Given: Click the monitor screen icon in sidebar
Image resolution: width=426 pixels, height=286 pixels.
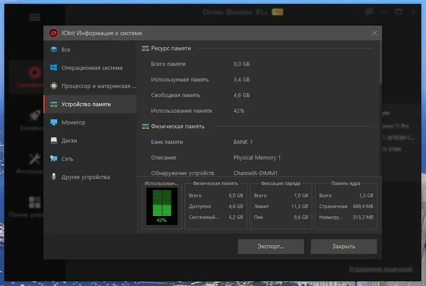Looking at the screenshot, I should click(54, 122).
